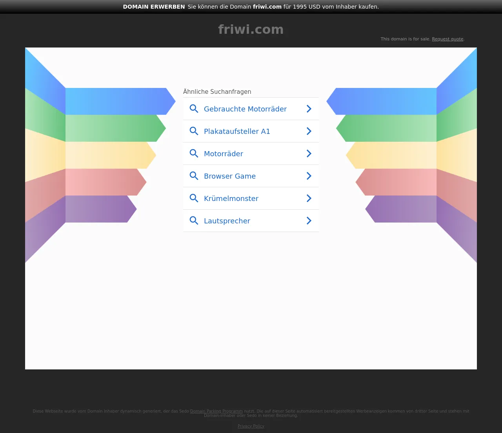The image size is (502, 433).
Task: Open the Privacy Policy link
Action: click(251, 426)
